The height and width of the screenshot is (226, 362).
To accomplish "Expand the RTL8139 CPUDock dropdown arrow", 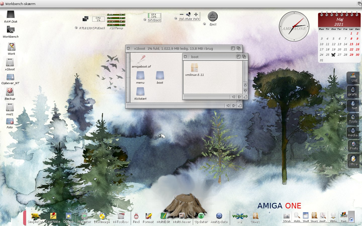I will click(x=76, y=28).
